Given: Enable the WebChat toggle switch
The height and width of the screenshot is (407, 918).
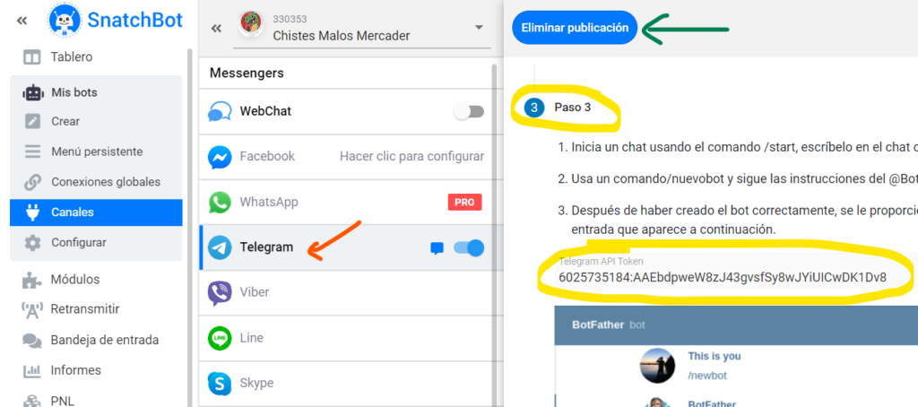Looking at the screenshot, I should click(469, 111).
